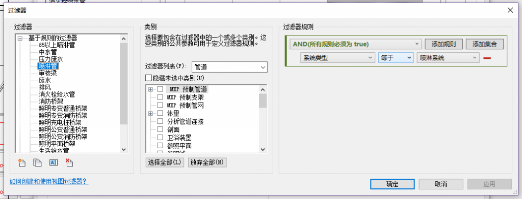Click the rename filter icon
522x199 pixels.
[x=54, y=162]
